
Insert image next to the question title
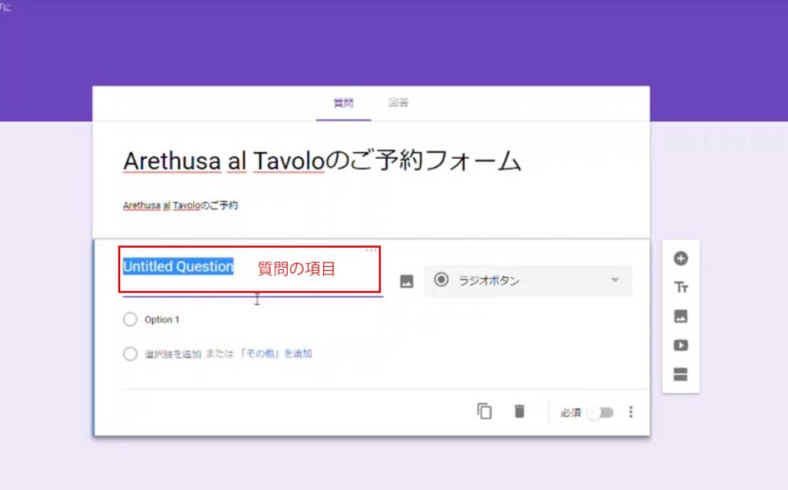[x=406, y=282]
